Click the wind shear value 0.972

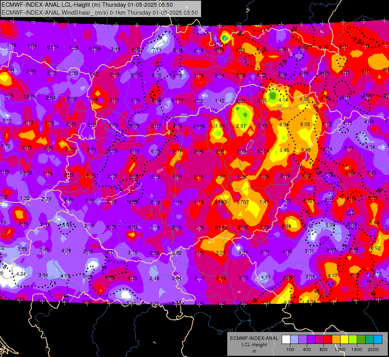(x=26, y=173)
